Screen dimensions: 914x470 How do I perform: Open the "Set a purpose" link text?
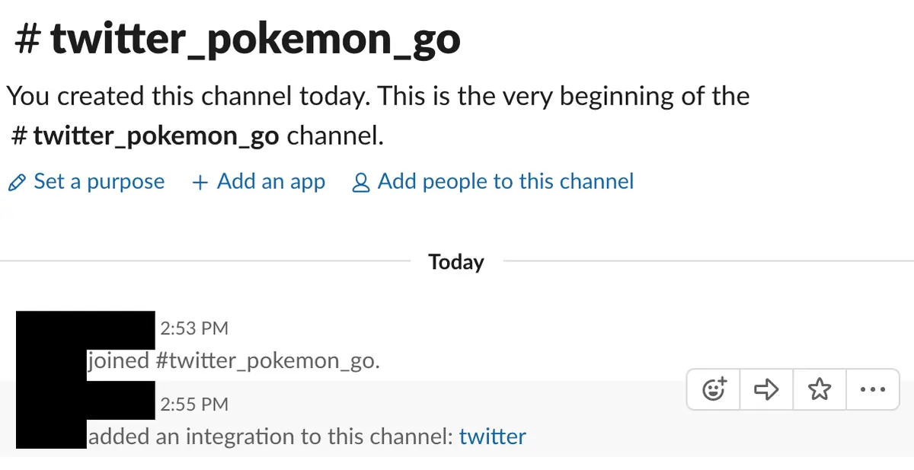tap(99, 181)
